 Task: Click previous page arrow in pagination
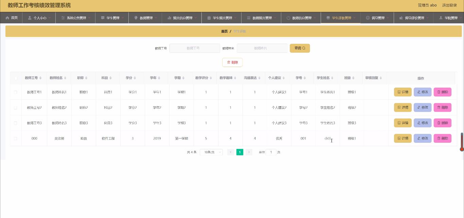231,152
